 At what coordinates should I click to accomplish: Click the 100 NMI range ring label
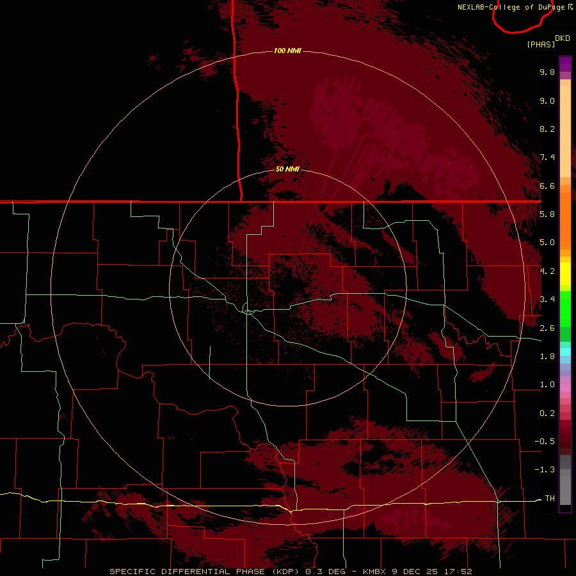(x=287, y=51)
